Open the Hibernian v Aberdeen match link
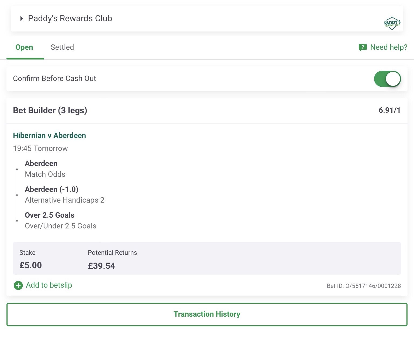 tap(49, 135)
